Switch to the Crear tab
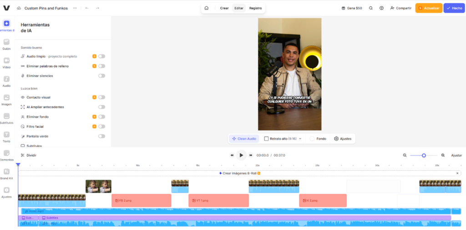The width and height of the screenshot is (466, 230). [x=224, y=8]
